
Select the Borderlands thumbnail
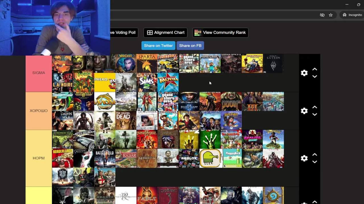click(63, 158)
